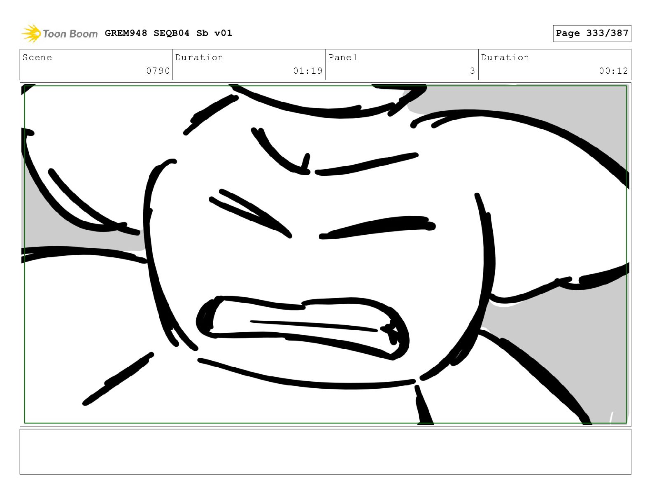Click the Toon Boom logo
The image size is (652, 504).
60,33
